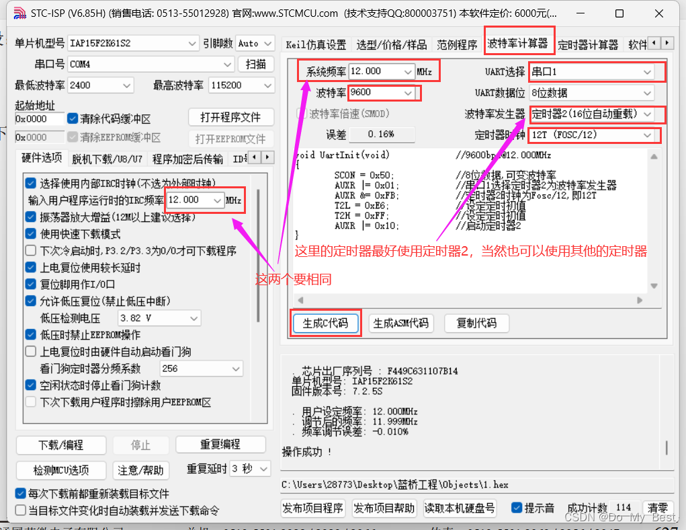
Task: Click code box horizontal scroll left arrow
Action: click(x=300, y=300)
